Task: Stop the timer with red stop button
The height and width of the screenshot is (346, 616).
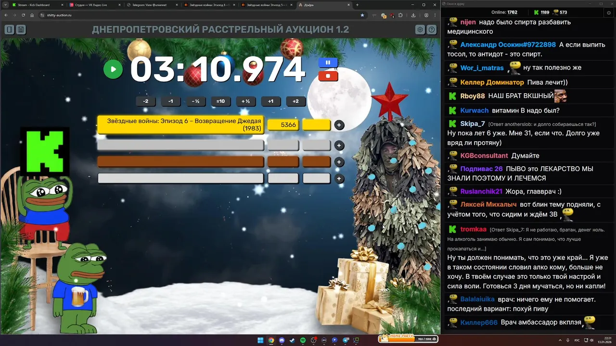Action: pyautogui.click(x=328, y=76)
